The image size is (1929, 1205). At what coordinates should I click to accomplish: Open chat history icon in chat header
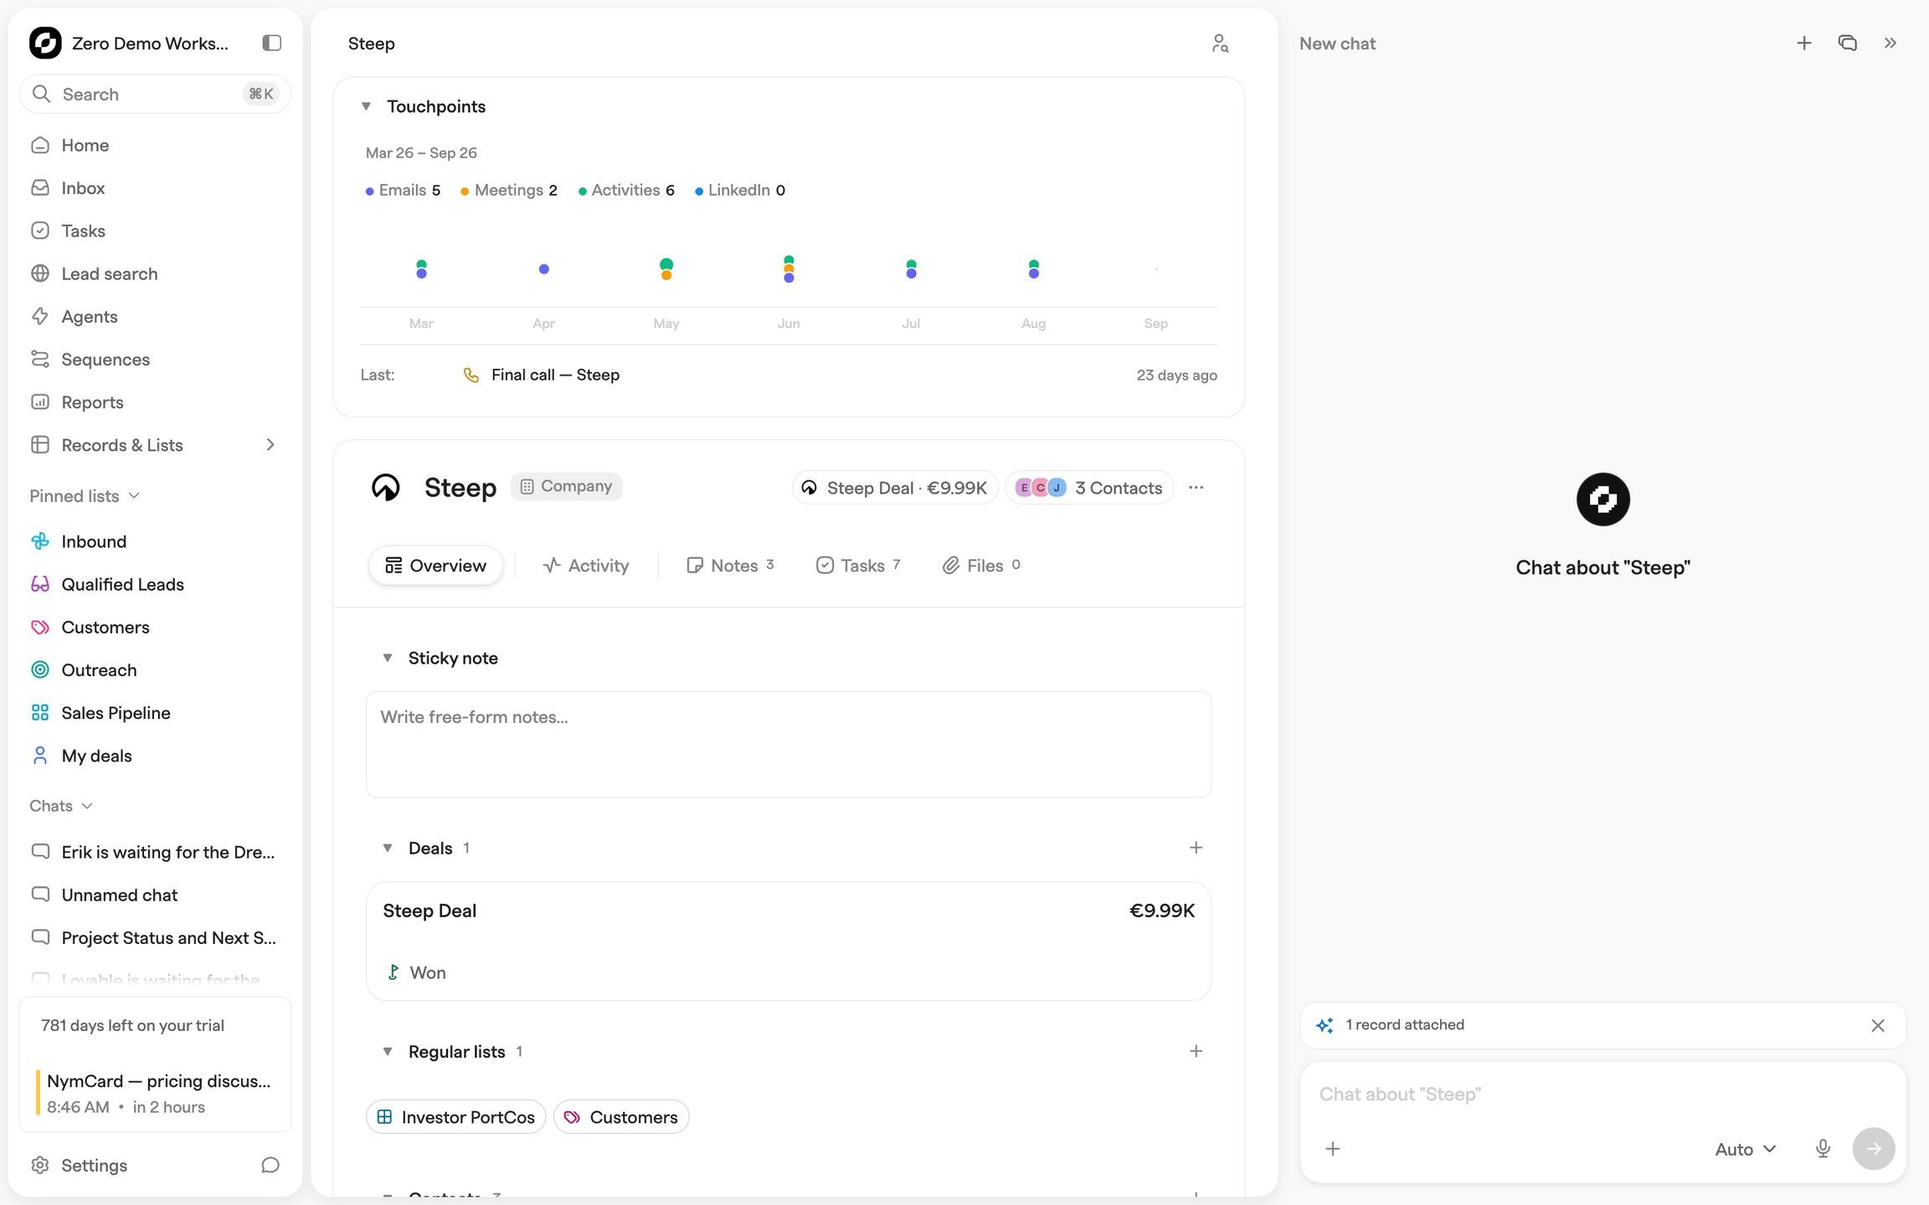tap(1847, 43)
